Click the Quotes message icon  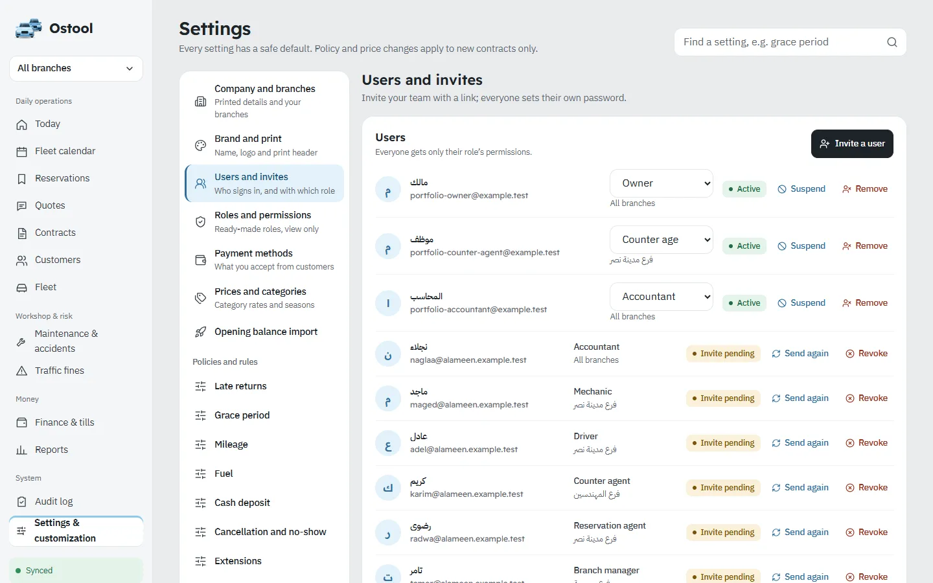[22, 206]
